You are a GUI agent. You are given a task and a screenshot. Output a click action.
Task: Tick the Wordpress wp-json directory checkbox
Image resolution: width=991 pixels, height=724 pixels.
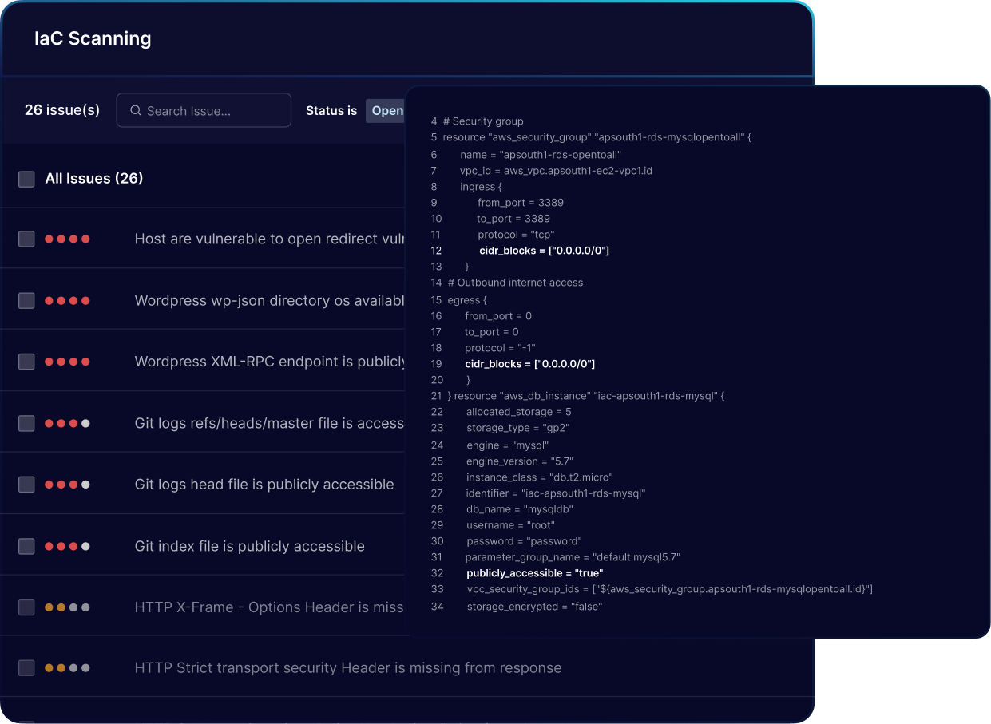coord(26,300)
